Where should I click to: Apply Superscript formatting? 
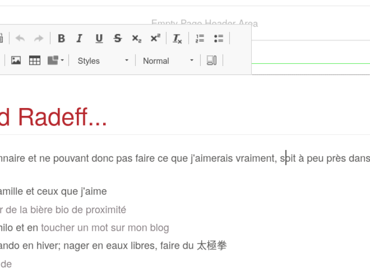(155, 38)
